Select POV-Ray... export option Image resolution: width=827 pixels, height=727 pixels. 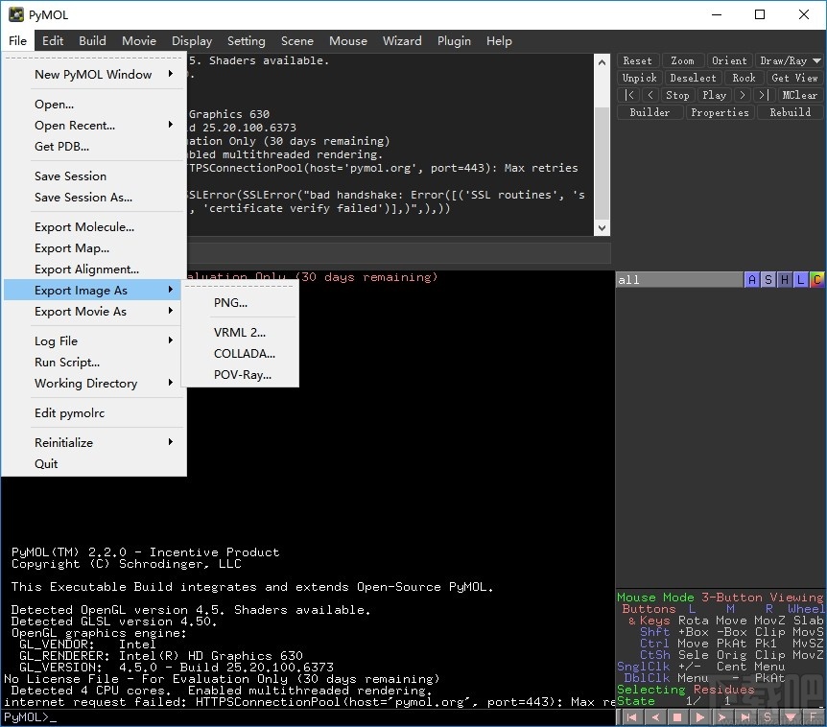click(x=242, y=375)
